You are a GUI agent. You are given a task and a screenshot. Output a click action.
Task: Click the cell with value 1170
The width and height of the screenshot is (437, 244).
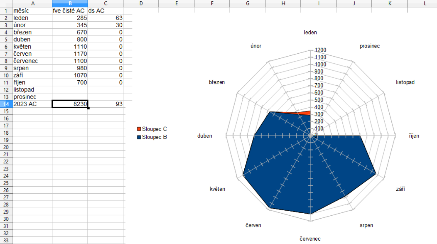70,54
